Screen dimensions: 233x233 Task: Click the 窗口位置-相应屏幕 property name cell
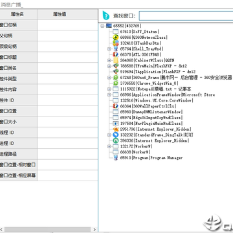[19, 175]
